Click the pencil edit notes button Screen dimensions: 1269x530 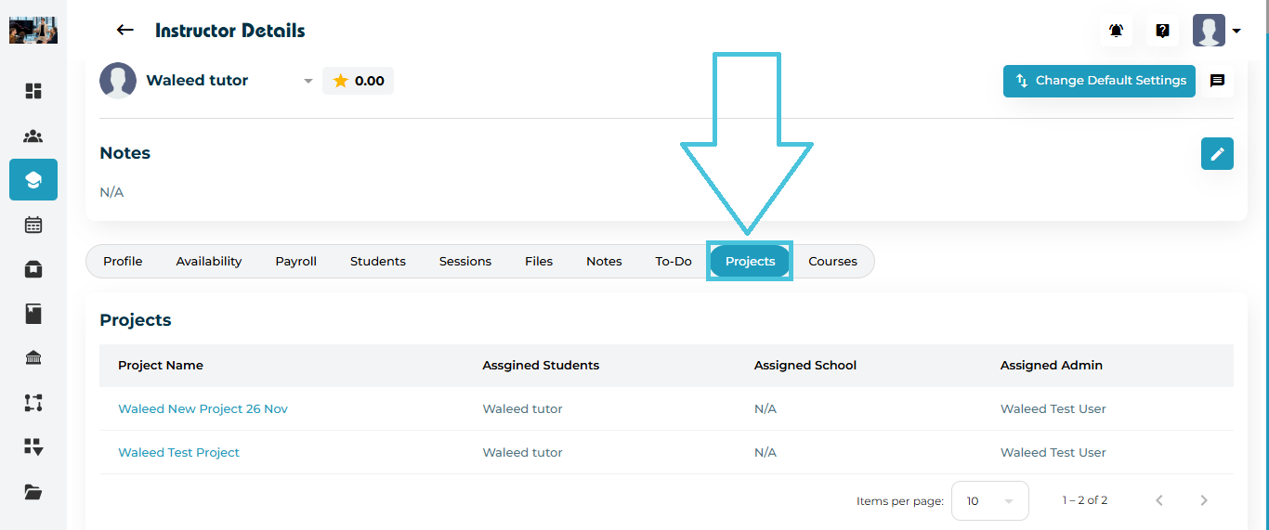tap(1216, 154)
